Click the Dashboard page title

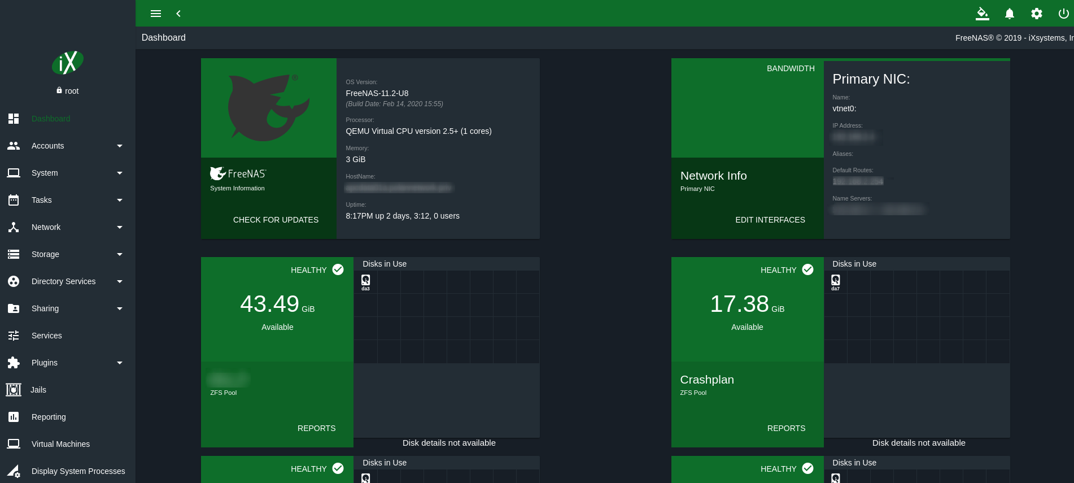click(164, 38)
